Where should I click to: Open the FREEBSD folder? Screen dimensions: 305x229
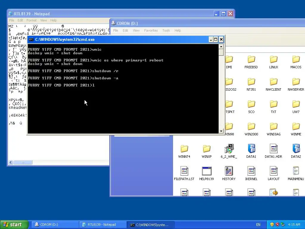click(x=251, y=62)
